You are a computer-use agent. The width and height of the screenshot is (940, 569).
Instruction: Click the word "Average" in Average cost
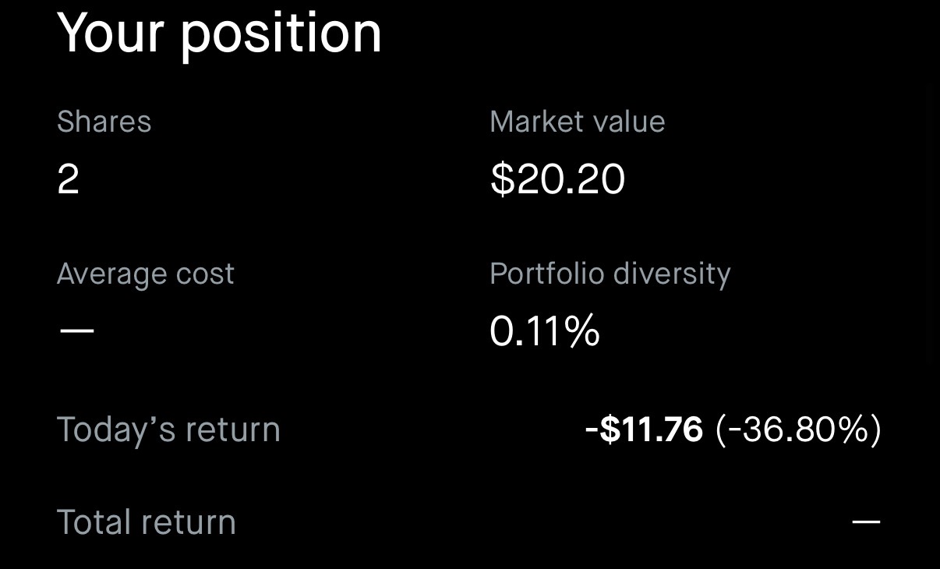[111, 274]
